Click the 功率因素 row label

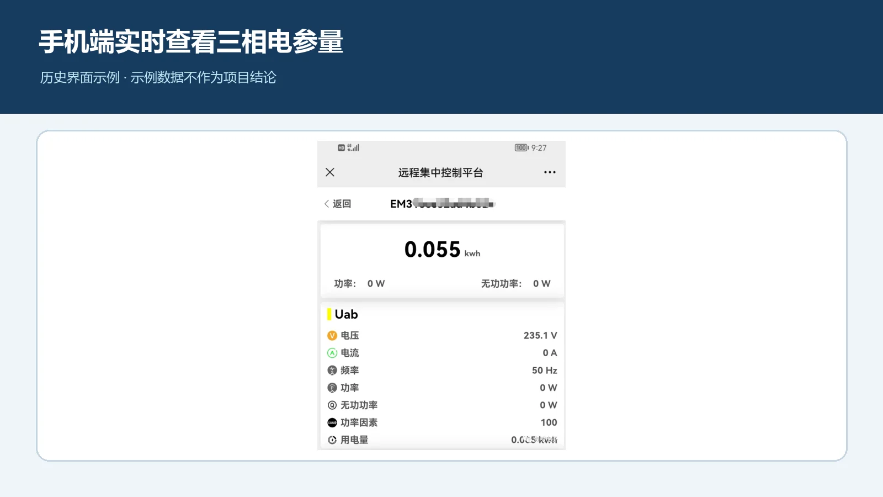coord(359,422)
